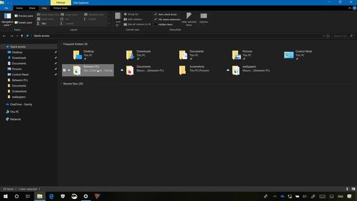Open the Picture Tools tab
Viewport: 357px width, 201px height.
(61, 8)
